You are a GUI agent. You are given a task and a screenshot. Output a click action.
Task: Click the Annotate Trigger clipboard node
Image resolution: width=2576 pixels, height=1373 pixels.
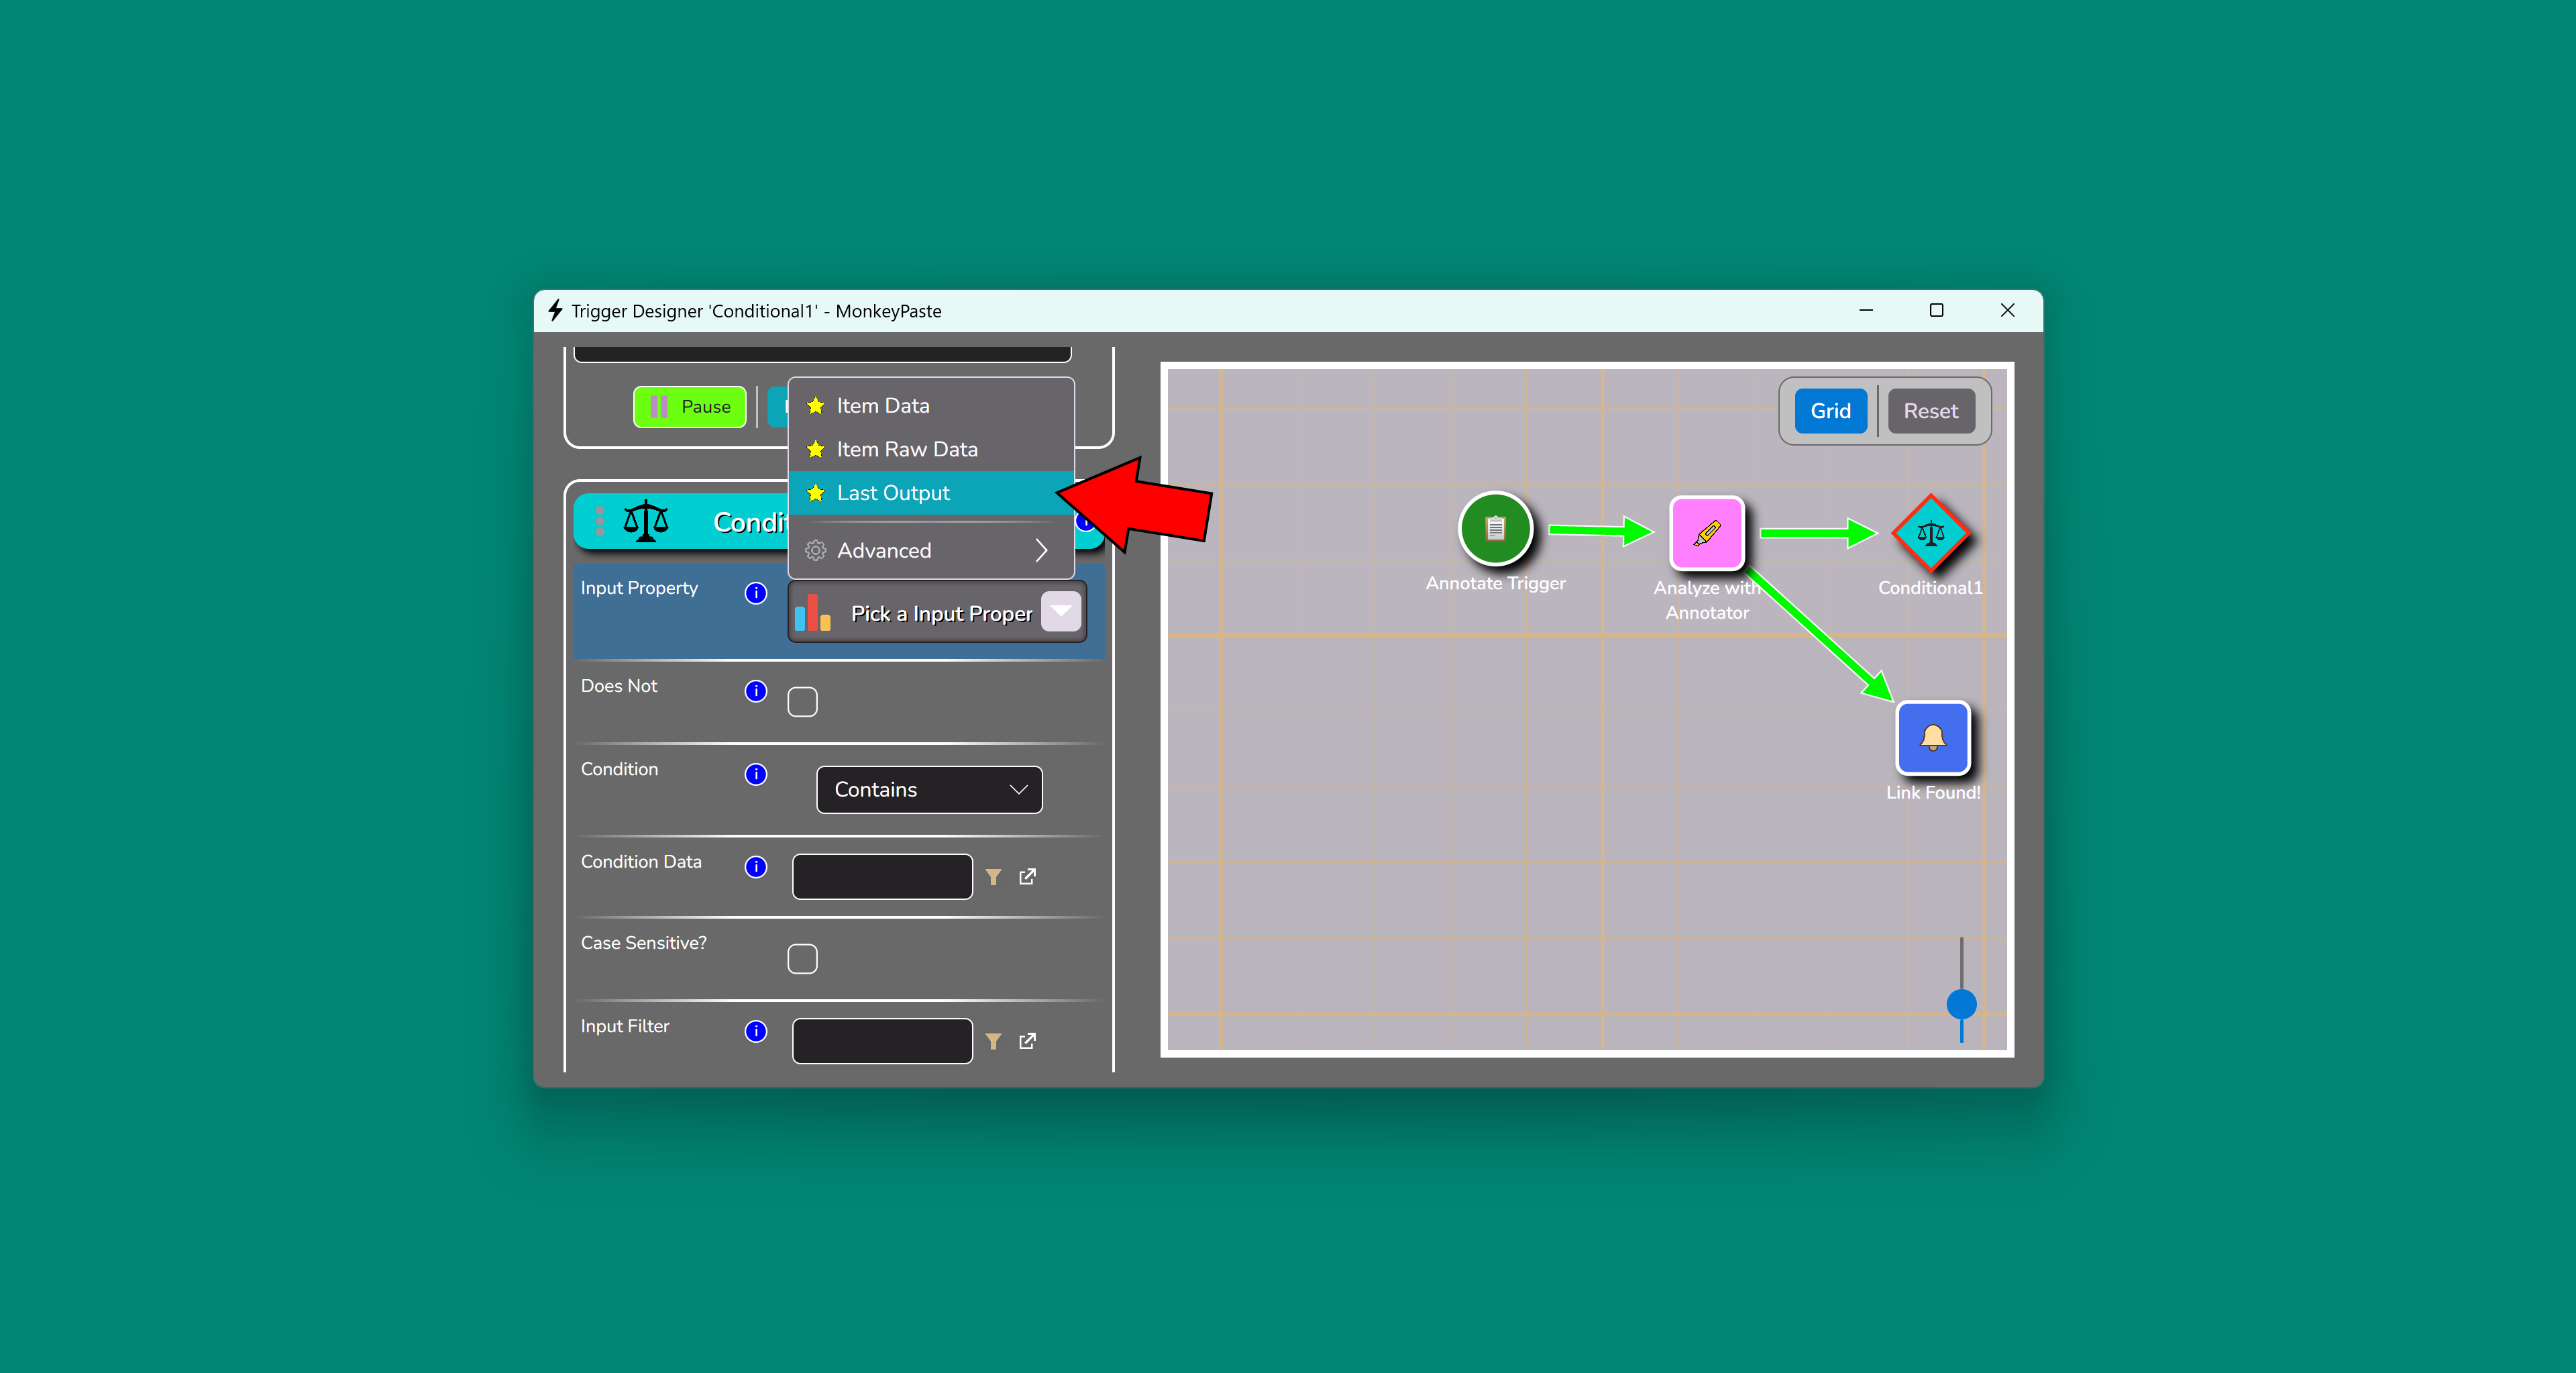[x=1495, y=528]
